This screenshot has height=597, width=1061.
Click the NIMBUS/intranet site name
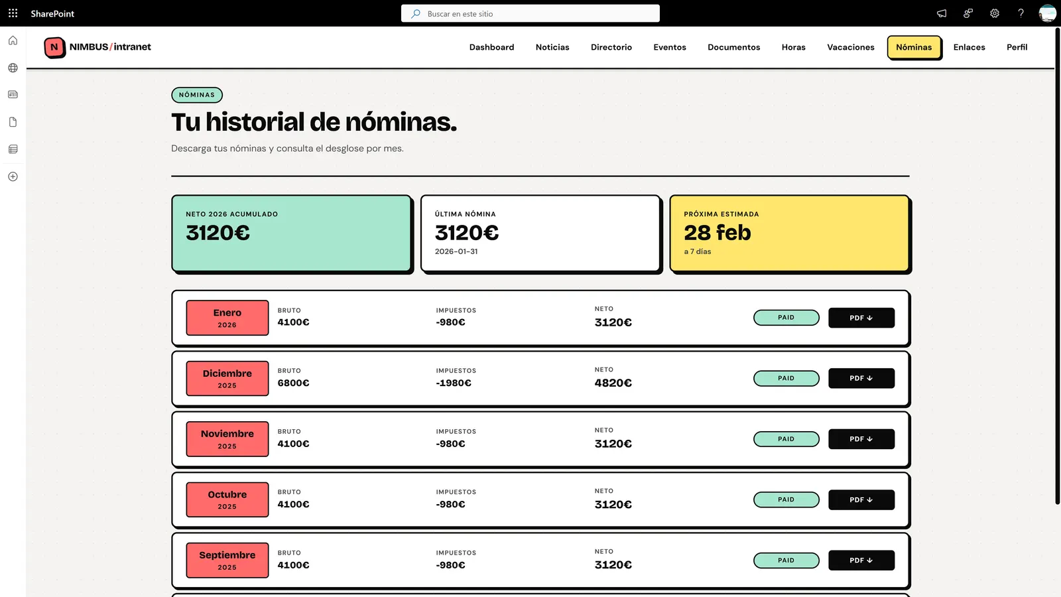110,47
